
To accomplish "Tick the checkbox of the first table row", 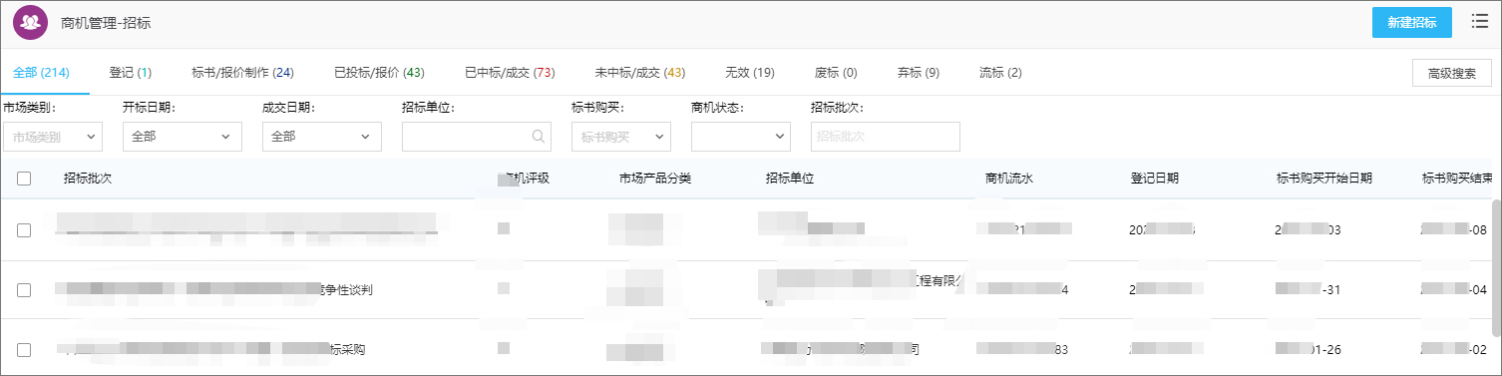I will pos(24,230).
